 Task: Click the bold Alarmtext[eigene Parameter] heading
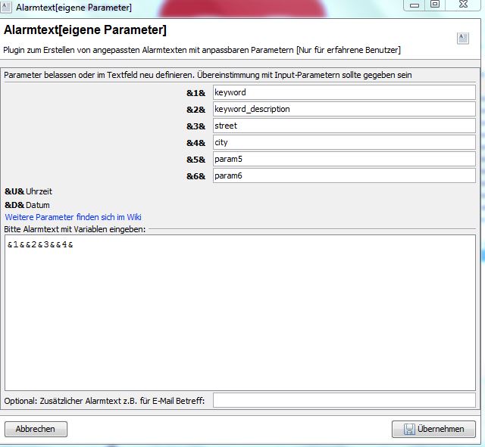click(x=85, y=31)
